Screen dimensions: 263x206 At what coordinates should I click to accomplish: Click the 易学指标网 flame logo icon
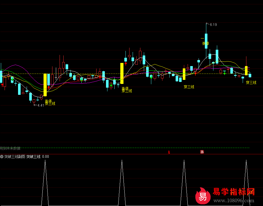203,196
